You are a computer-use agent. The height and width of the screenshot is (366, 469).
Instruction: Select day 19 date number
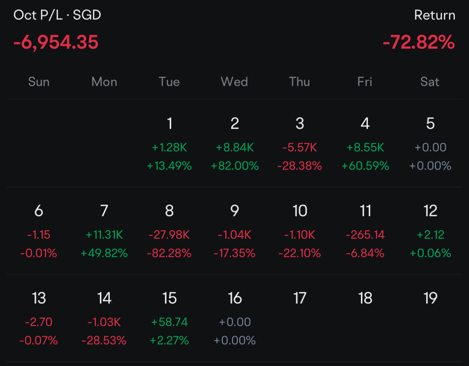[x=430, y=298]
